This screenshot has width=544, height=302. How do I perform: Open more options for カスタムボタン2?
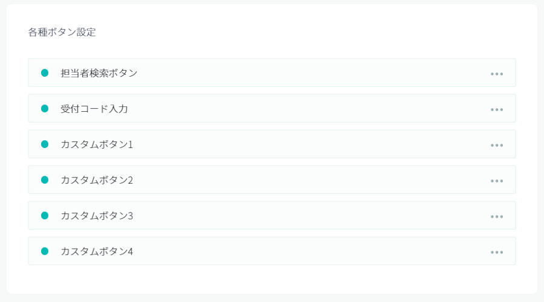497,181
